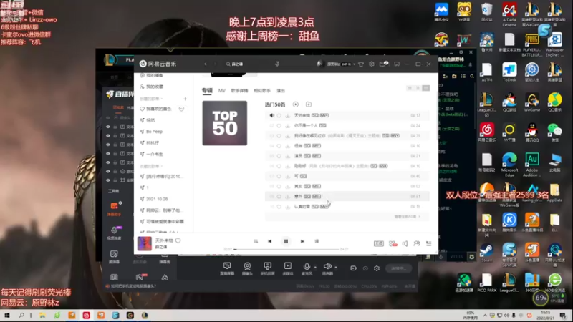Collapse the 收藏的歌单 section
This screenshot has height=322, width=573.
(151, 166)
